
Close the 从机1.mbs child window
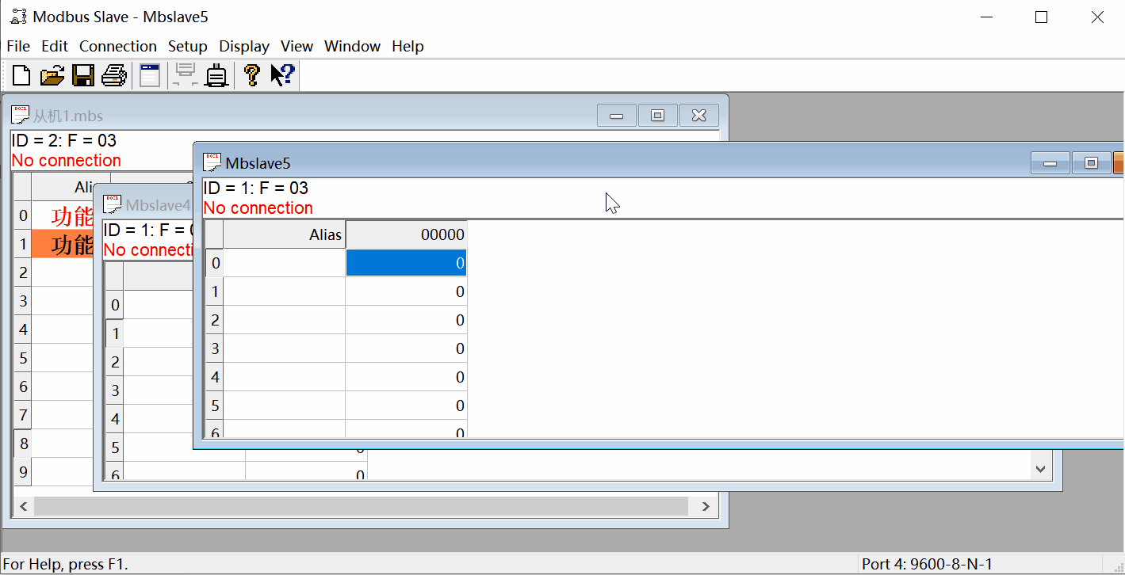click(x=698, y=116)
